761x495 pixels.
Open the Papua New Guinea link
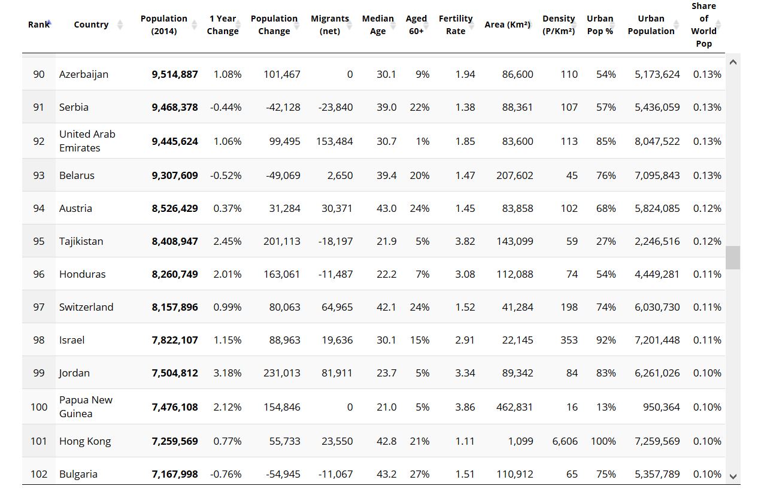coord(86,406)
